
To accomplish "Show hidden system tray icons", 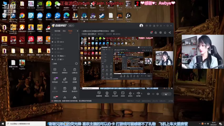I will click(x=200, y=123).
